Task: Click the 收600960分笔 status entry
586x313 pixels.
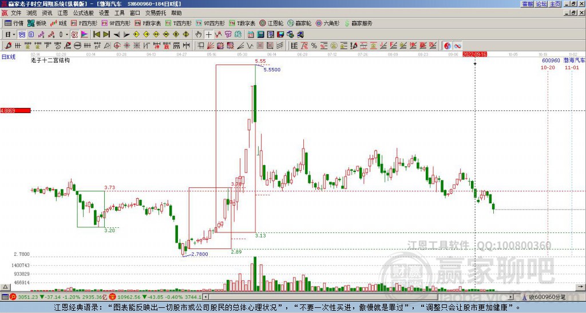Action: pos(547,297)
